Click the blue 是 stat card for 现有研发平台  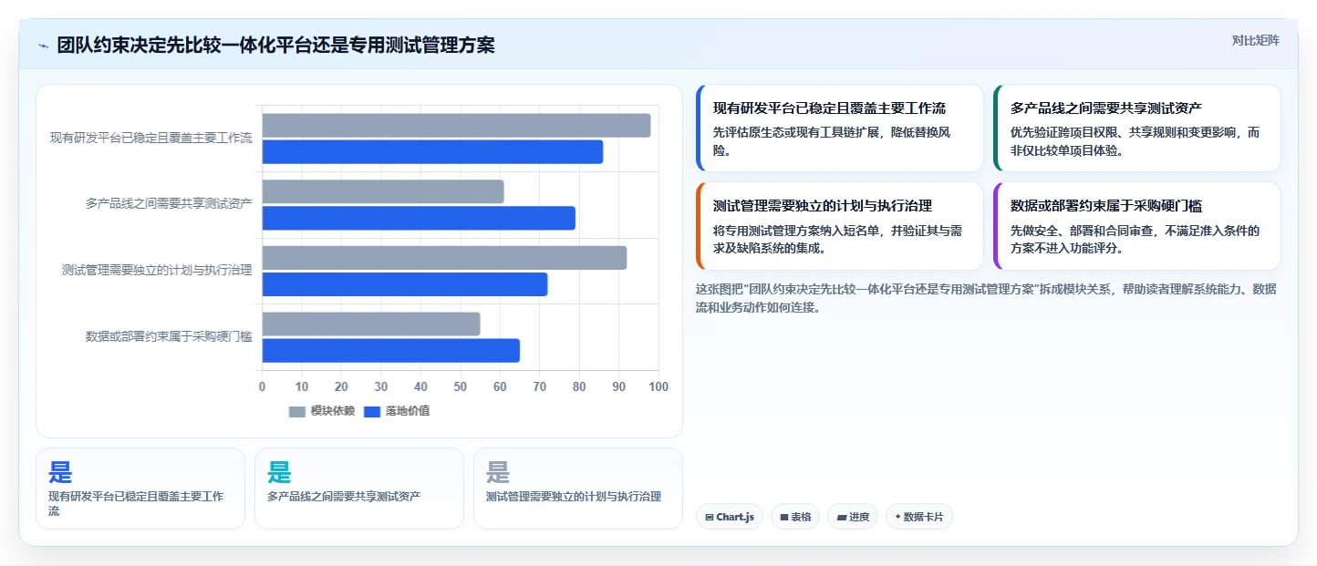(140, 489)
